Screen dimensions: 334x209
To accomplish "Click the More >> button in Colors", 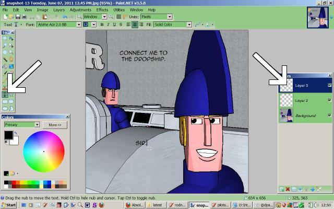I will (55, 125).
